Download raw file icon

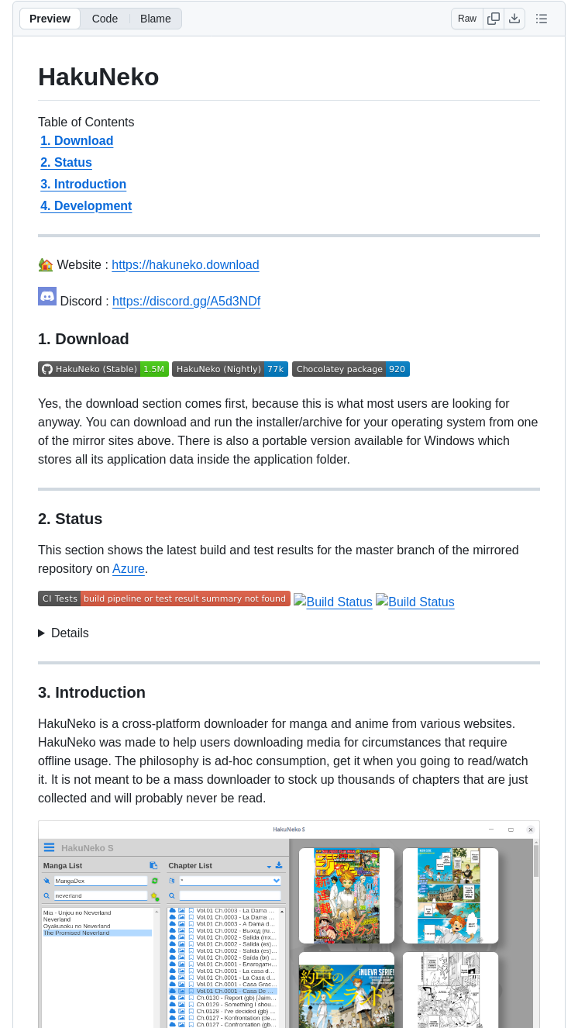click(x=514, y=19)
